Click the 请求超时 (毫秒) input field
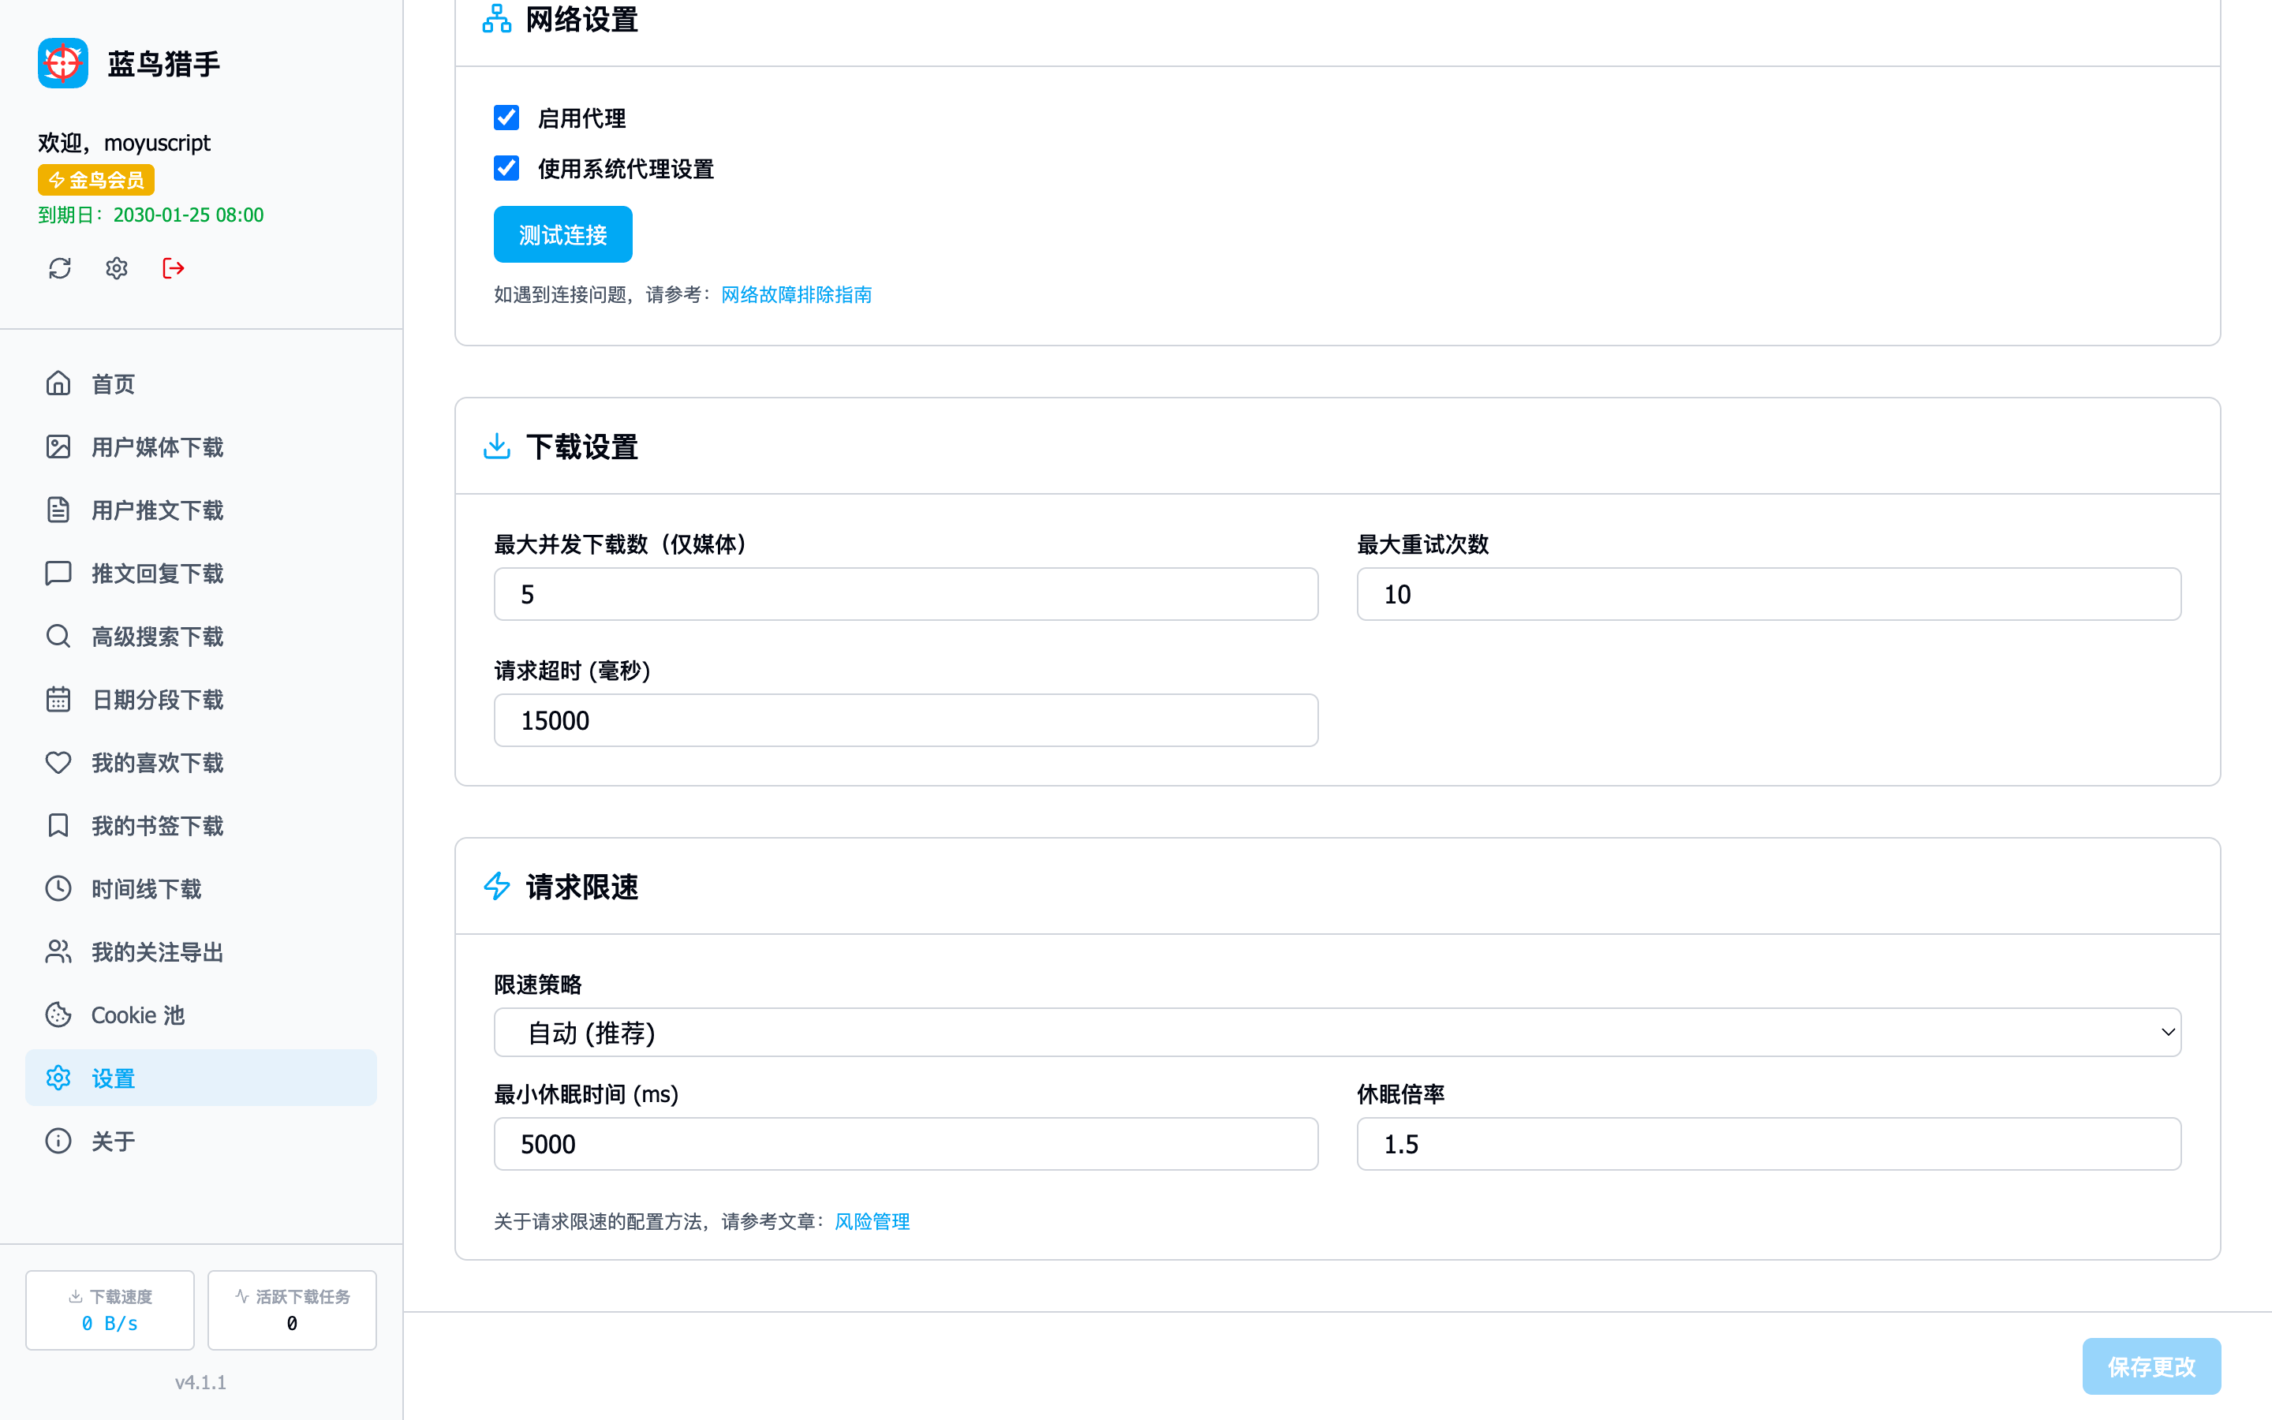This screenshot has width=2272, height=1420. (905, 720)
